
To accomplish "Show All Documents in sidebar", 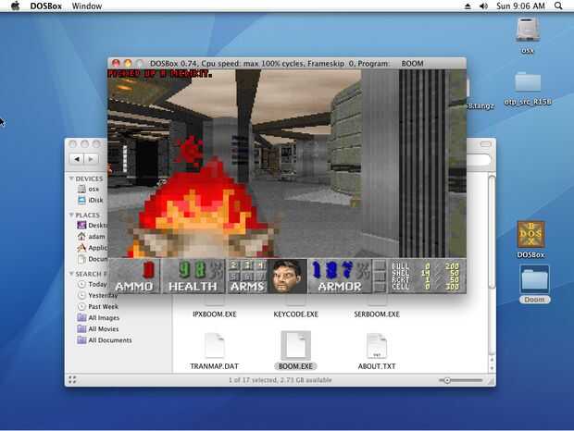I will 105,340.
